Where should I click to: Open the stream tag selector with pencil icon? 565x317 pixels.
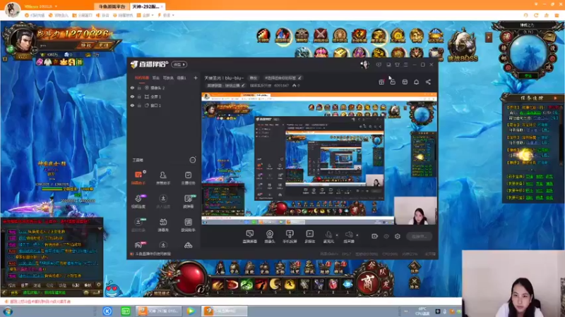tap(283, 78)
